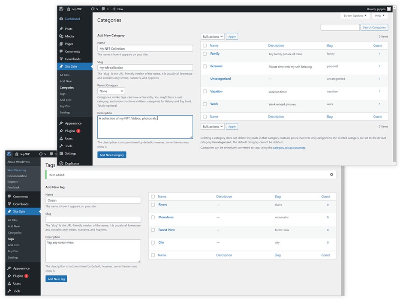The image size is (403, 304).
Task: Open the Bulk actions dropdown
Action: 212,36
